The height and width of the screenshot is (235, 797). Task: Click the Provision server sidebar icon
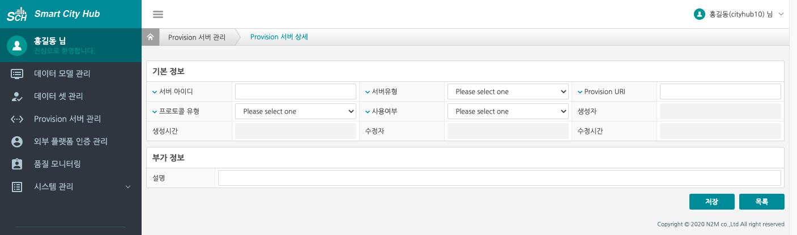[x=17, y=119]
